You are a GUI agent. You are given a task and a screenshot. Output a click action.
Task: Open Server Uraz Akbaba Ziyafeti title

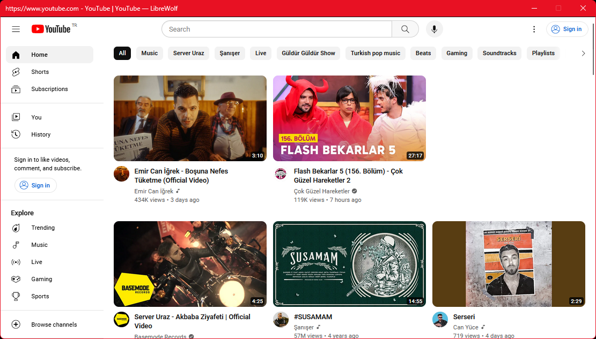[193, 321]
